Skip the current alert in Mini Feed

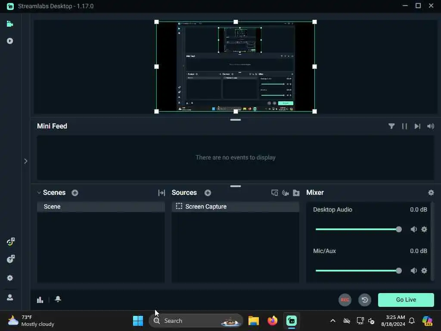point(417,126)
